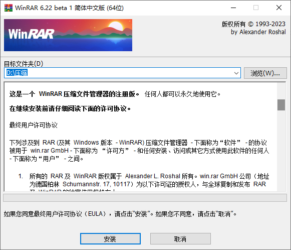Click the empty installation progress bar
291x250 pixels.
point(145,198)
